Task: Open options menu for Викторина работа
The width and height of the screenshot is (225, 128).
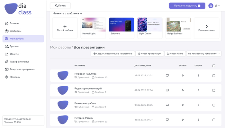Action: 198,105
